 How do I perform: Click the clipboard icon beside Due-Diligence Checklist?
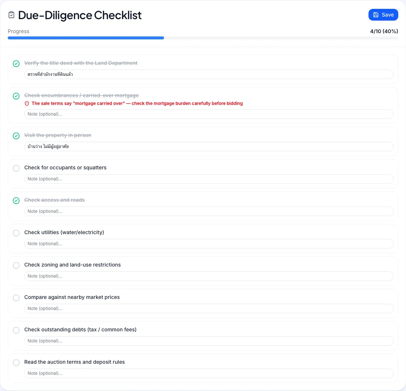tap(11, 15)
